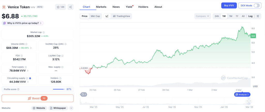The width and height of the screenshot is (265, 112).
Task: Select the 1M time range
Action: (231, 16)
